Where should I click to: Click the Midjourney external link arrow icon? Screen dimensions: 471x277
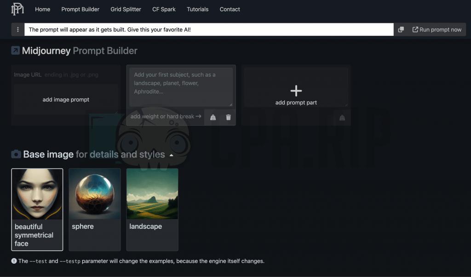16,51
